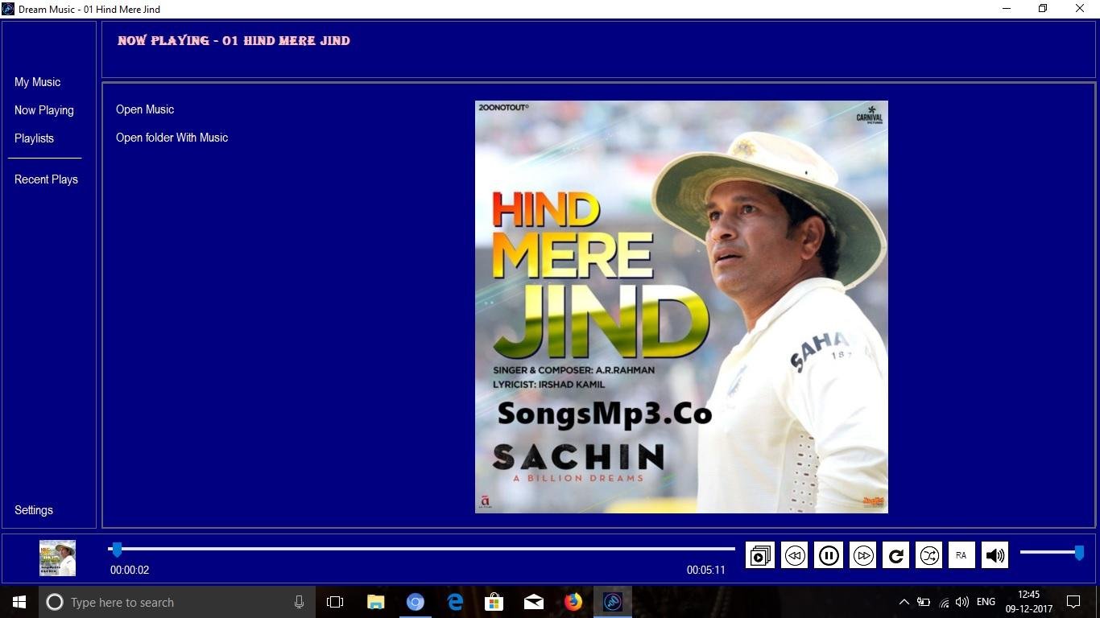
Task: Show Recent Plays
Action: coord(46,179)
